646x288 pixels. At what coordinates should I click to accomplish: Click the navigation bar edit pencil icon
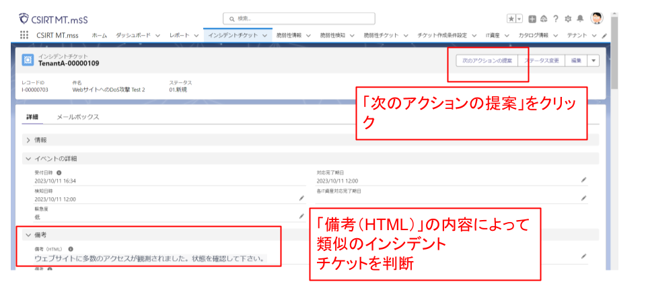point(604,36)
